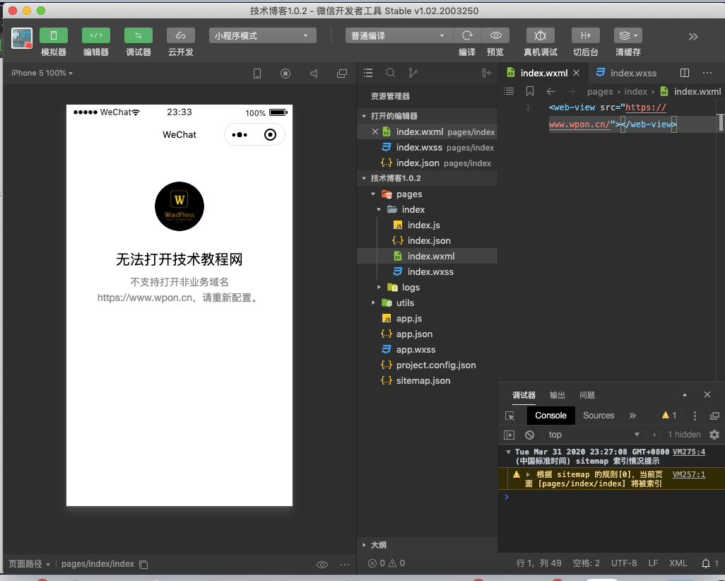Click the record stop icon in simulator bar

pyautogui.click(x=285, y=74)
